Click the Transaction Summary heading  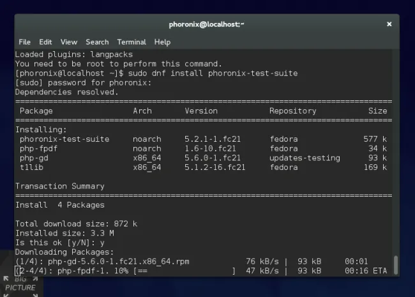tap(60, 187)
